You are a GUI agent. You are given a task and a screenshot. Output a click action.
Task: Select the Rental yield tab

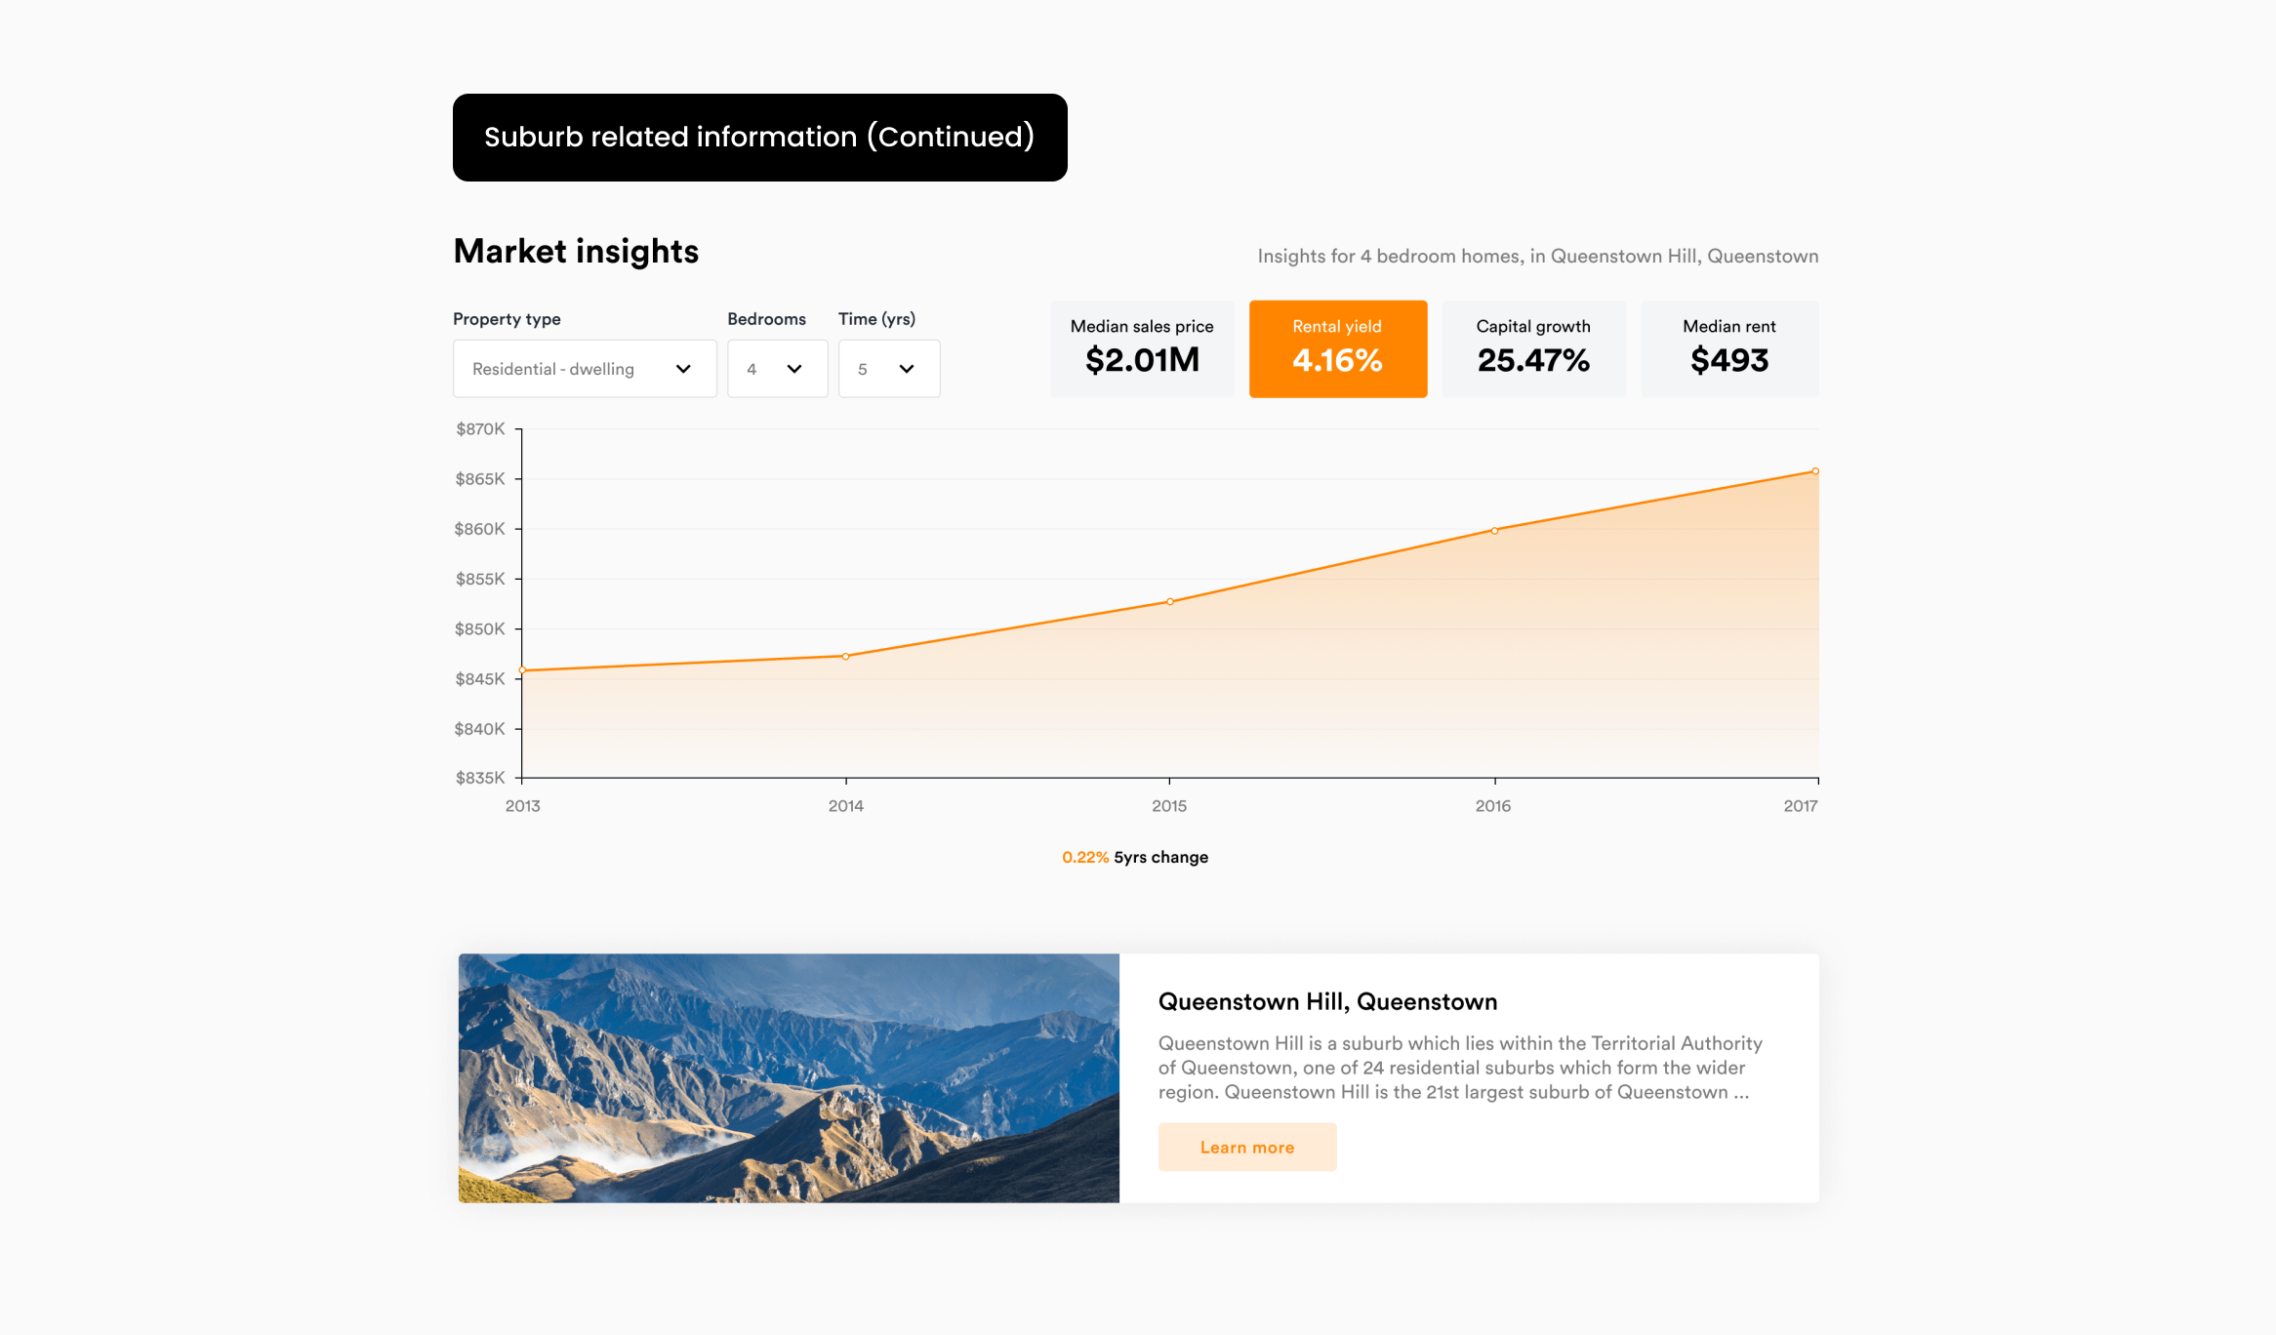point(1338,348)
